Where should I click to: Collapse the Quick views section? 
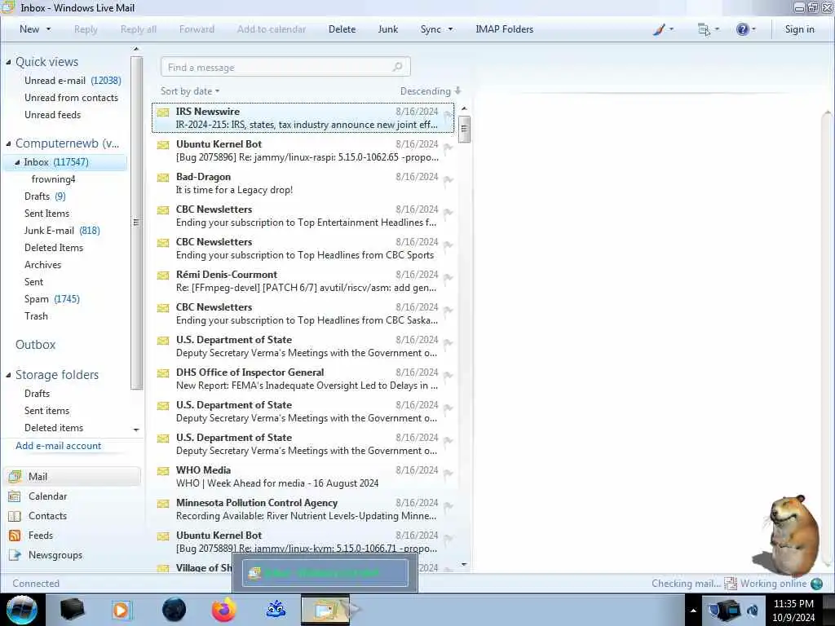pos(8,62)
